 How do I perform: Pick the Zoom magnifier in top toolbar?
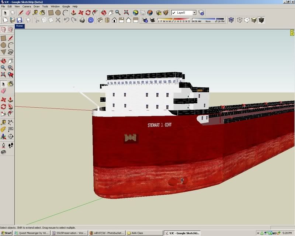click(x=118, y=13)
